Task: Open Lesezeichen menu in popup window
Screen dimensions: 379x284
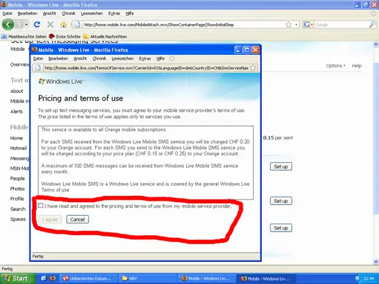Action: 122,58
